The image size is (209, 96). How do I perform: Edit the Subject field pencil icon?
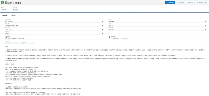(x=102, y=25)
